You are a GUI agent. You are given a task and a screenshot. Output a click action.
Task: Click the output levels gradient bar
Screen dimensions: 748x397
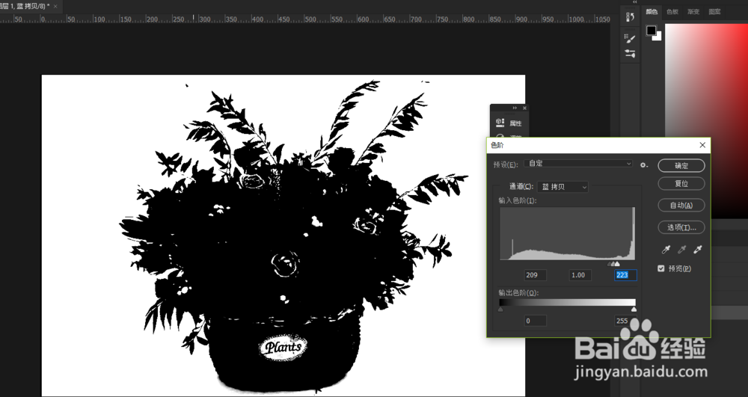tap(568, 302)
